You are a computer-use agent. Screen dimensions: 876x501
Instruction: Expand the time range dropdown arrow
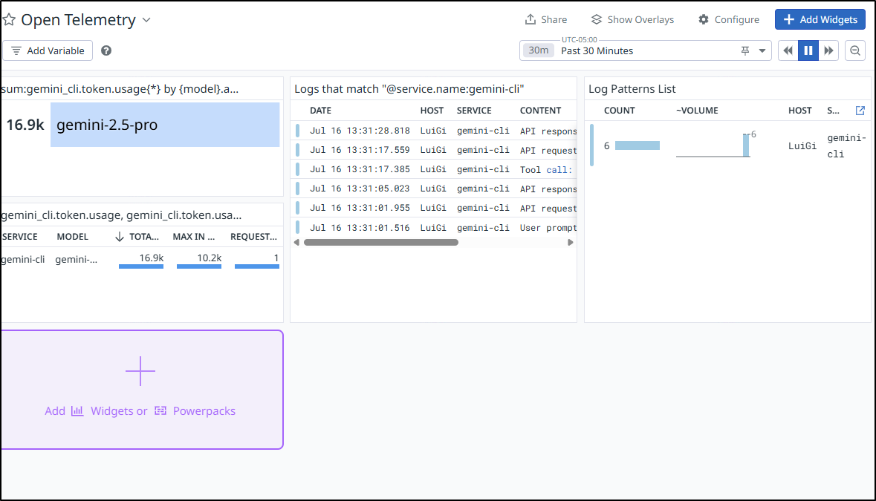[762, 50]
